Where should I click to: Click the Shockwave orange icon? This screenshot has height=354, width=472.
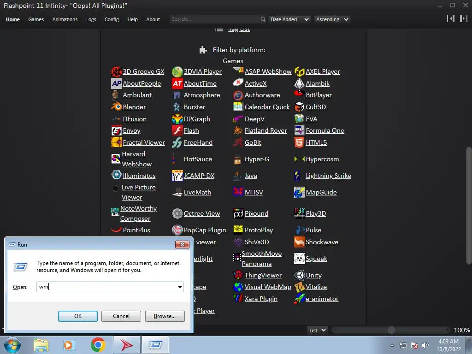(x=299, y=242)
